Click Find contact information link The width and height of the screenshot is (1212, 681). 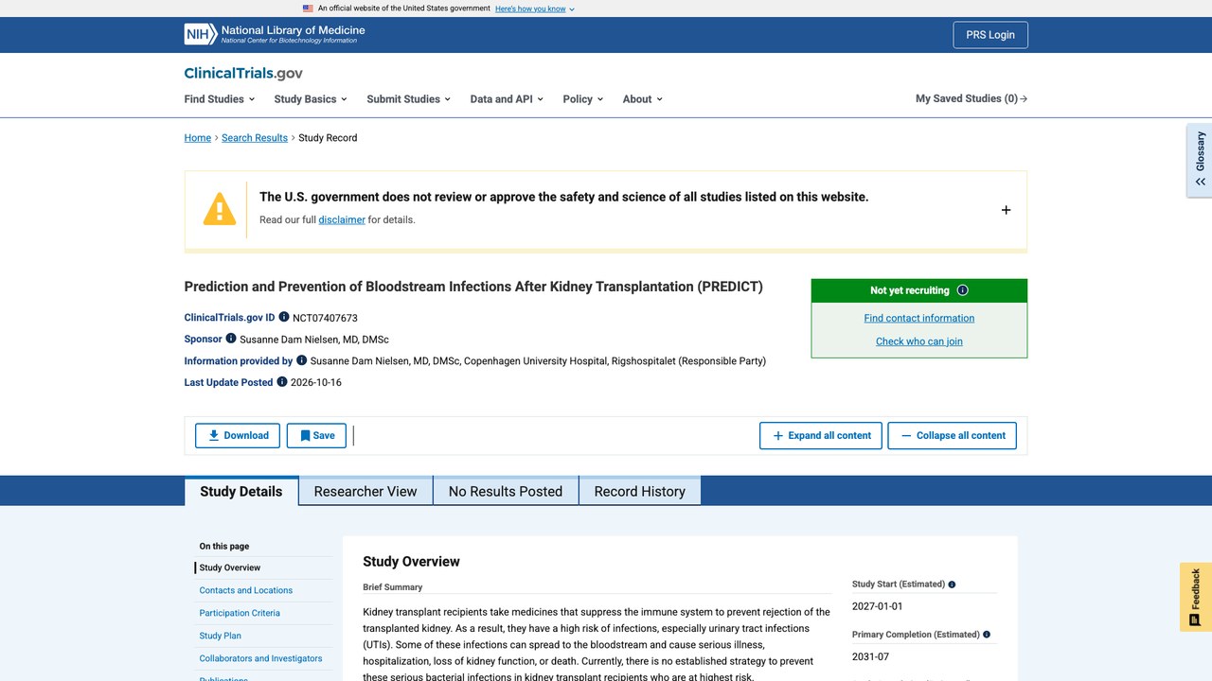click(x=919, y=318)
